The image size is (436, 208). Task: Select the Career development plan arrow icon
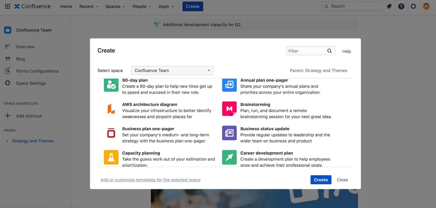(x=229, y=157)
